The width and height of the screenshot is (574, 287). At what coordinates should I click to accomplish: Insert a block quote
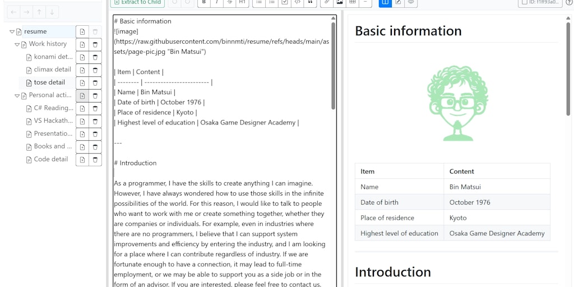click(311, 2)
